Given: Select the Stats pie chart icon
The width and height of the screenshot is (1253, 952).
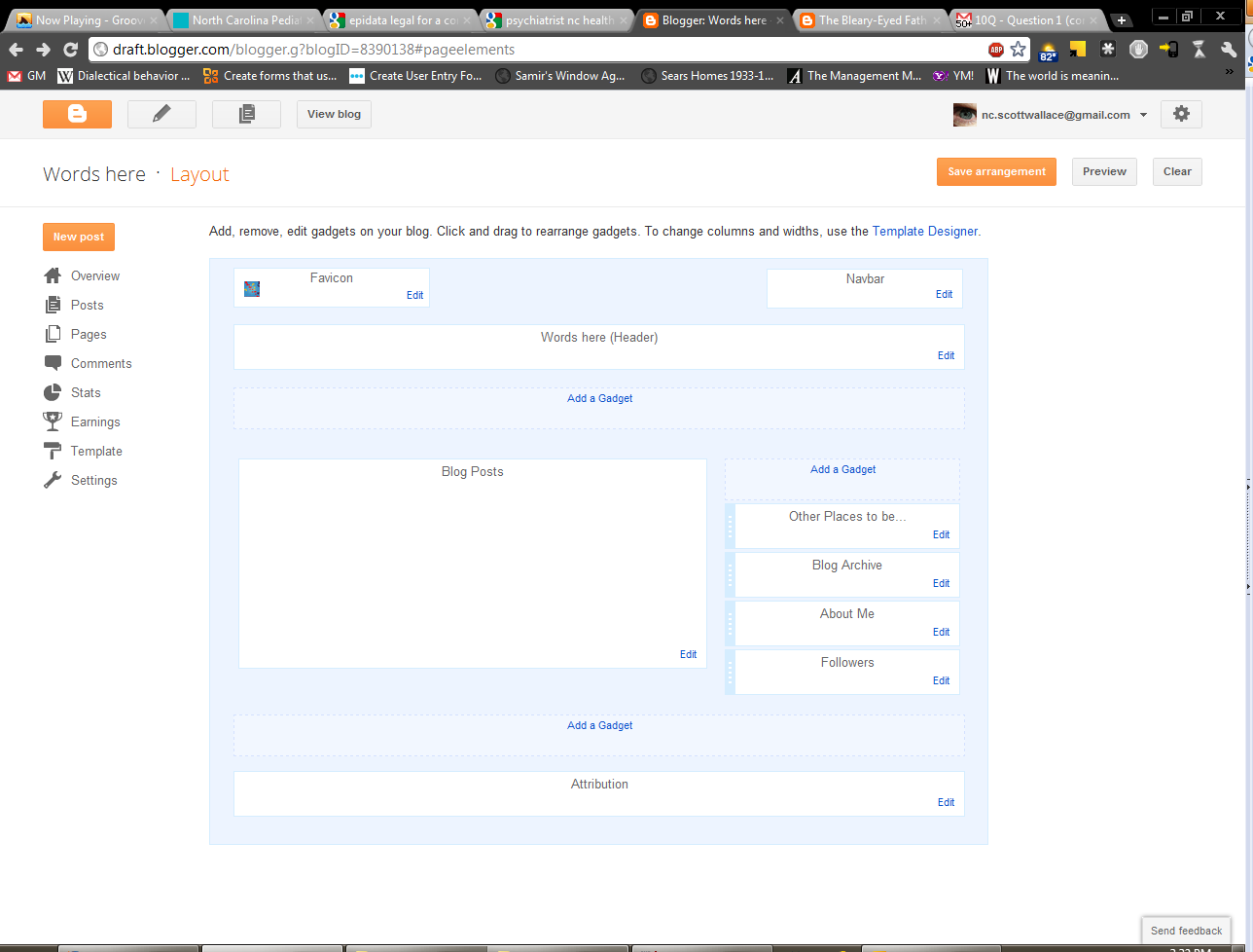Looking at the screenshot, I should point(53,392).
